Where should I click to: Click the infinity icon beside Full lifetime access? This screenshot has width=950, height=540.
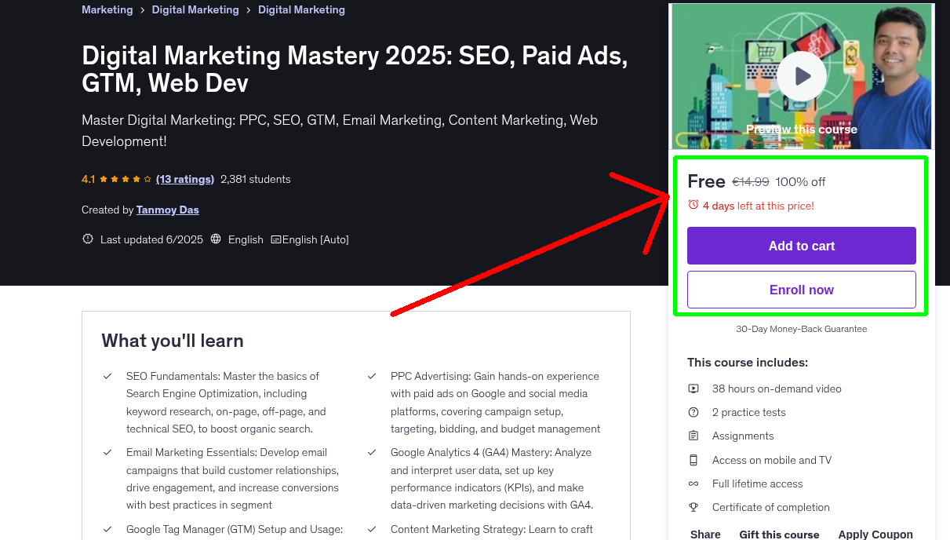click(693, 483)
